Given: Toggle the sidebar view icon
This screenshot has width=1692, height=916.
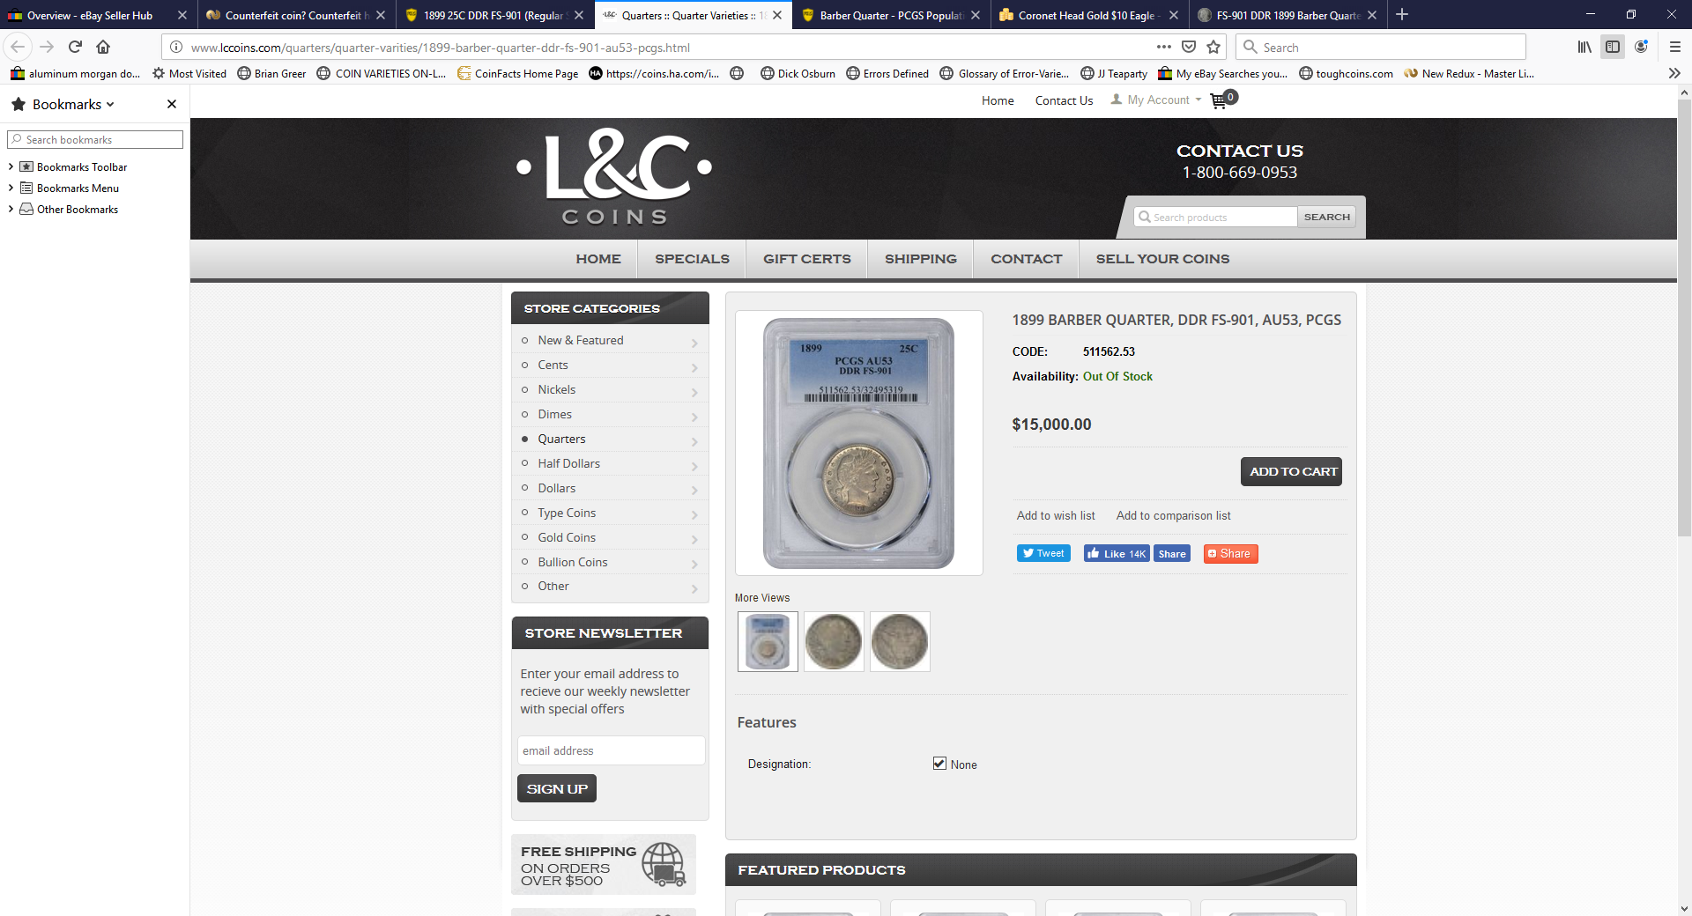Looking at the screenshot, I should click(x=1613, y=47).
